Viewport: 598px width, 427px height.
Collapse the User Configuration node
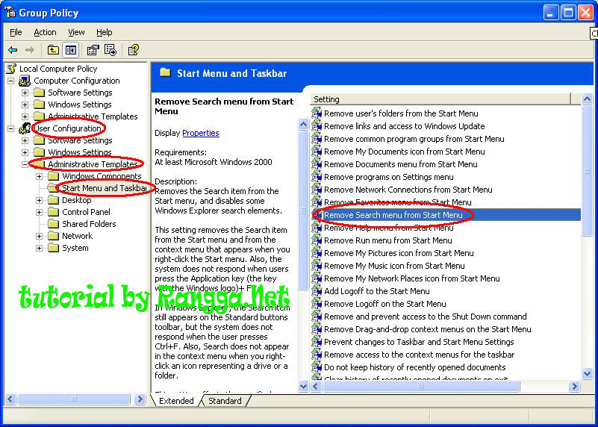11,128
